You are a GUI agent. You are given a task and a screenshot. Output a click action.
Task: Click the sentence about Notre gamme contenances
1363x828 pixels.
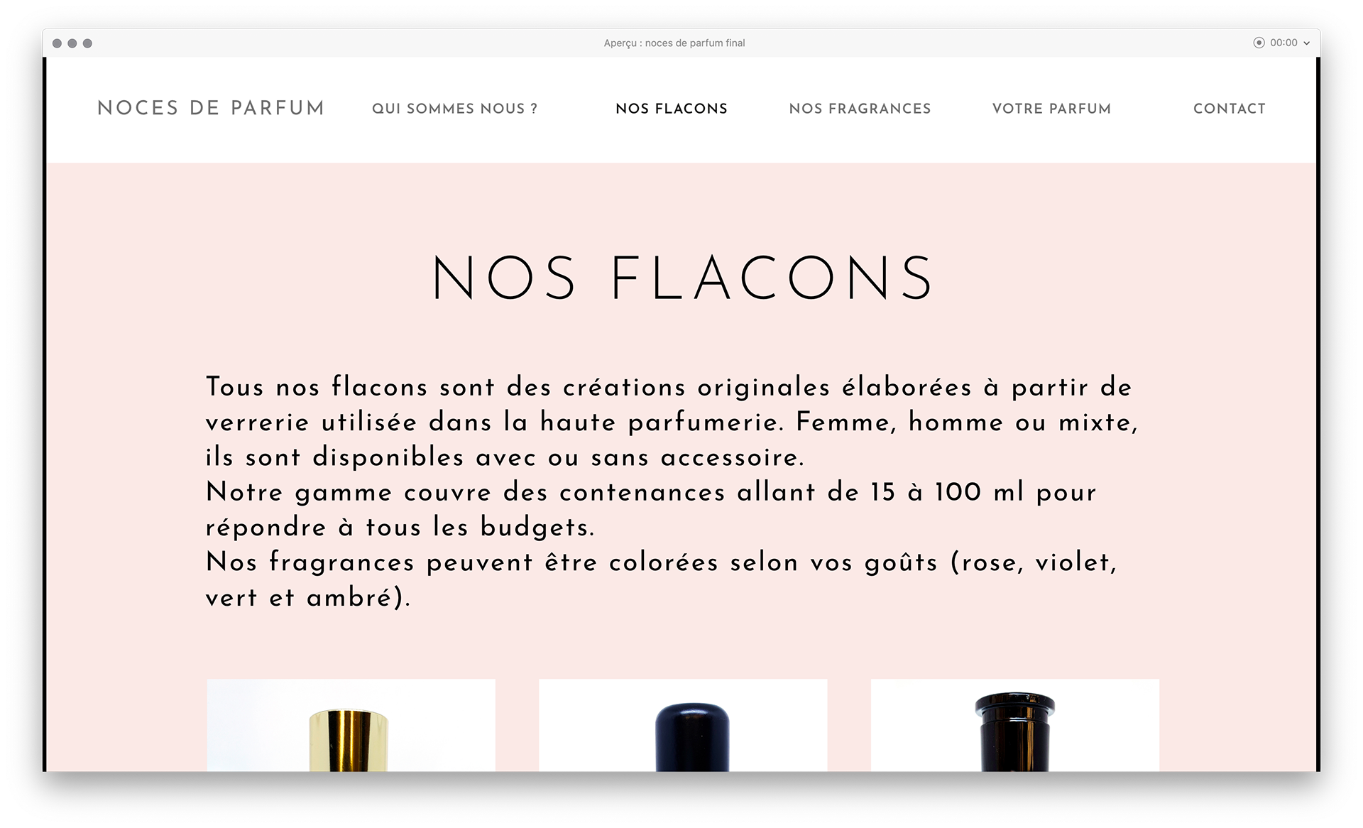651,509
